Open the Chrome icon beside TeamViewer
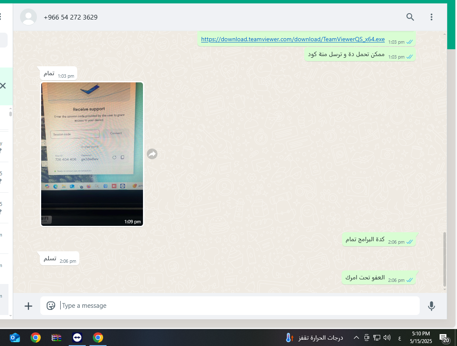 tap(98, 338)
